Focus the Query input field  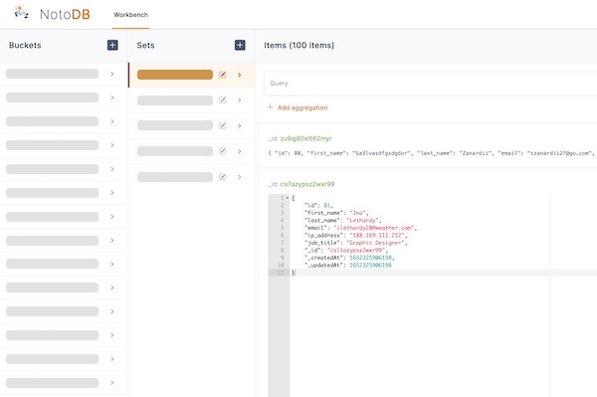point(430,83)
